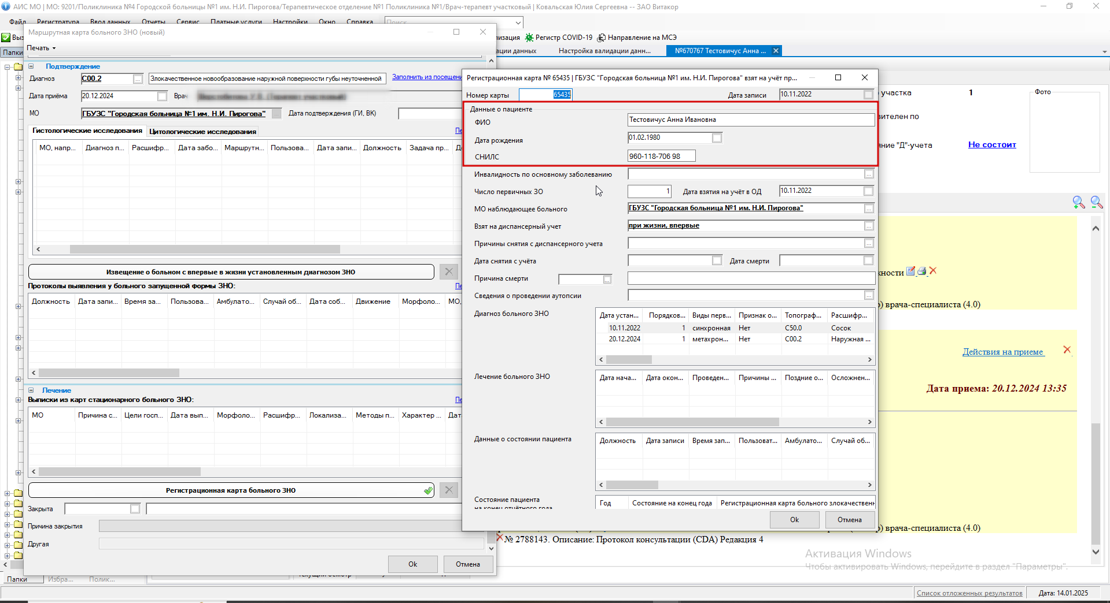The image size is (1110, 603).
Task: Toggle Дата приёма calendar checkbox
Action: pyautogui.click(x=162, y=96)
